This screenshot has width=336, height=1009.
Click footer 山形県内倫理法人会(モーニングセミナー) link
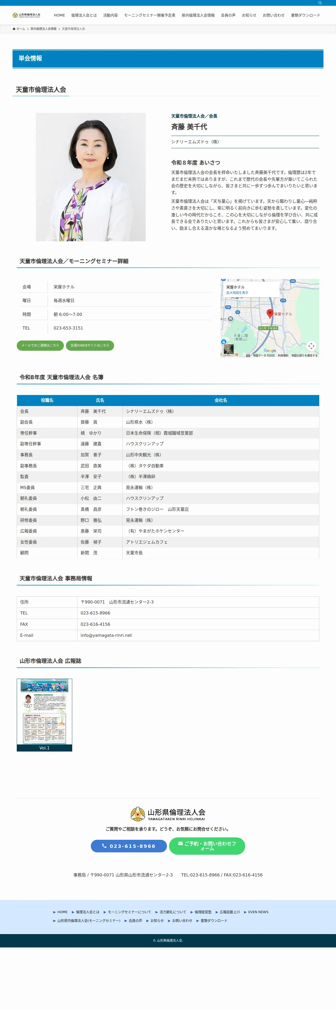[x=89, y=920]
